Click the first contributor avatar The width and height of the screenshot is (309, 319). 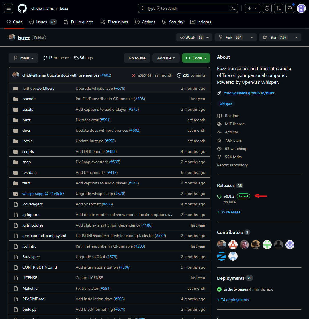[x=222, y=245]
